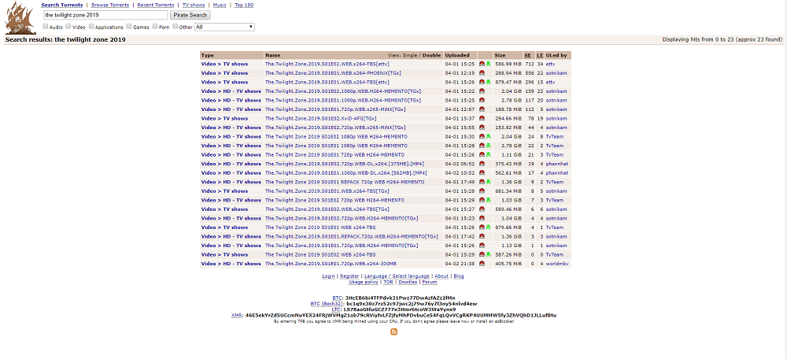Switch view to Double row mode
Viewport: 787px width, 359px height.
(431, 55)
